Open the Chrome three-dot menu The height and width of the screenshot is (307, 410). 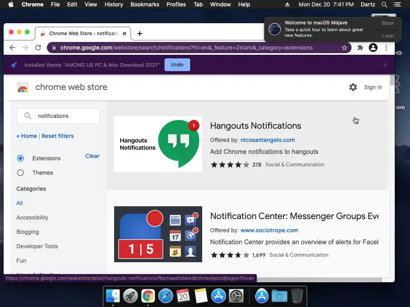(x=386, y=48)
